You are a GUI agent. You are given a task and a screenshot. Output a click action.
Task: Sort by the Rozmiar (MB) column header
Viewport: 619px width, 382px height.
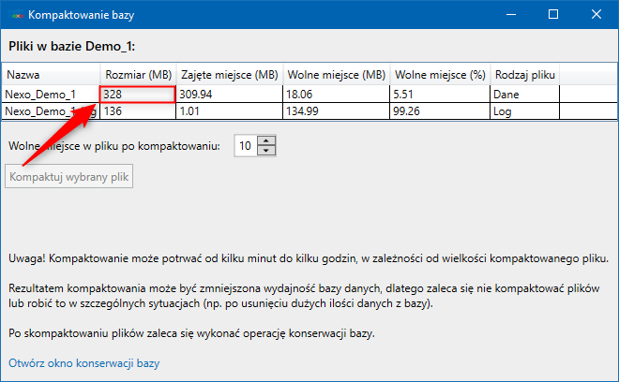137,74
